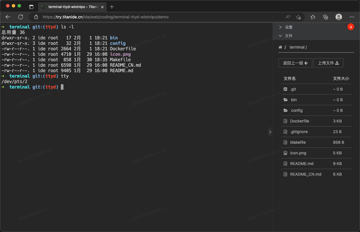Select the terminal-ttyd-wlotnipo browser tab
This screenshot has height=232, width=360.
pyautogui.click(x=72, y=7)
